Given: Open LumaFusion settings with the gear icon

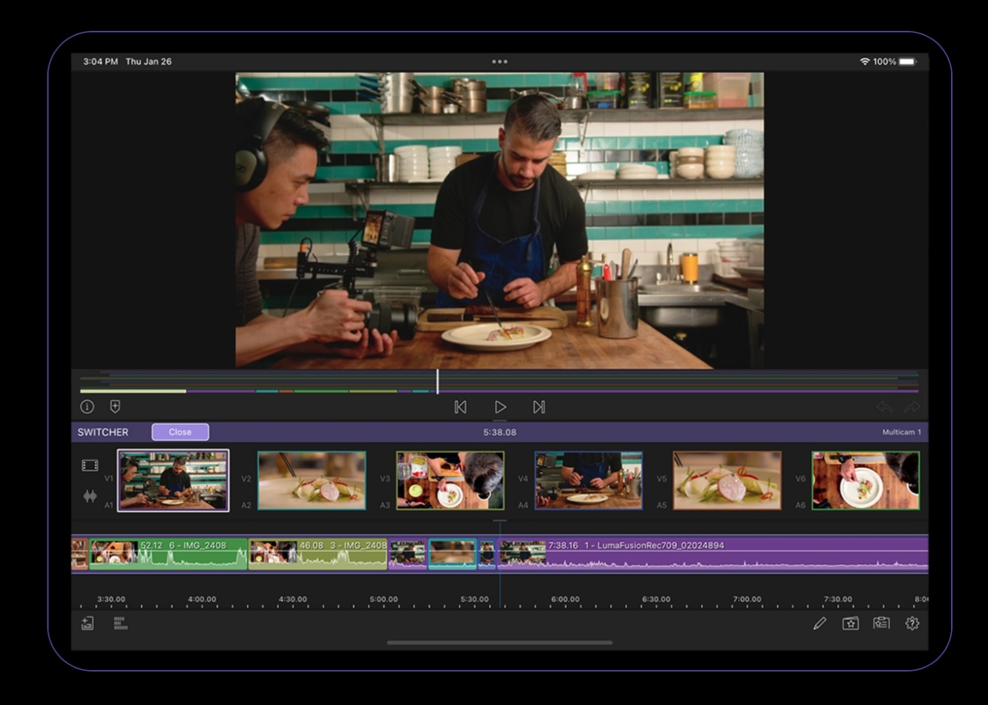Looking at the screenshot, I should [912, 623].
